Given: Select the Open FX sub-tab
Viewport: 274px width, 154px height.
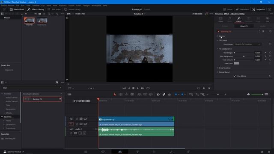Looking at the screenshot, I should click(244, 26).
